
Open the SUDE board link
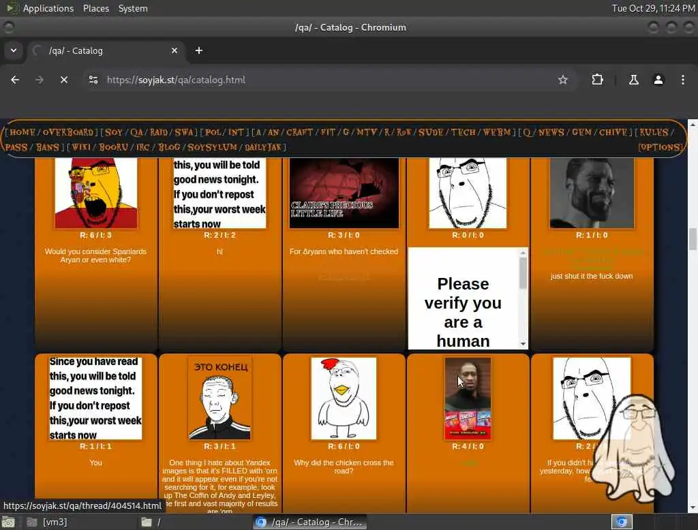pyautogui.click(x=431, y=132)
